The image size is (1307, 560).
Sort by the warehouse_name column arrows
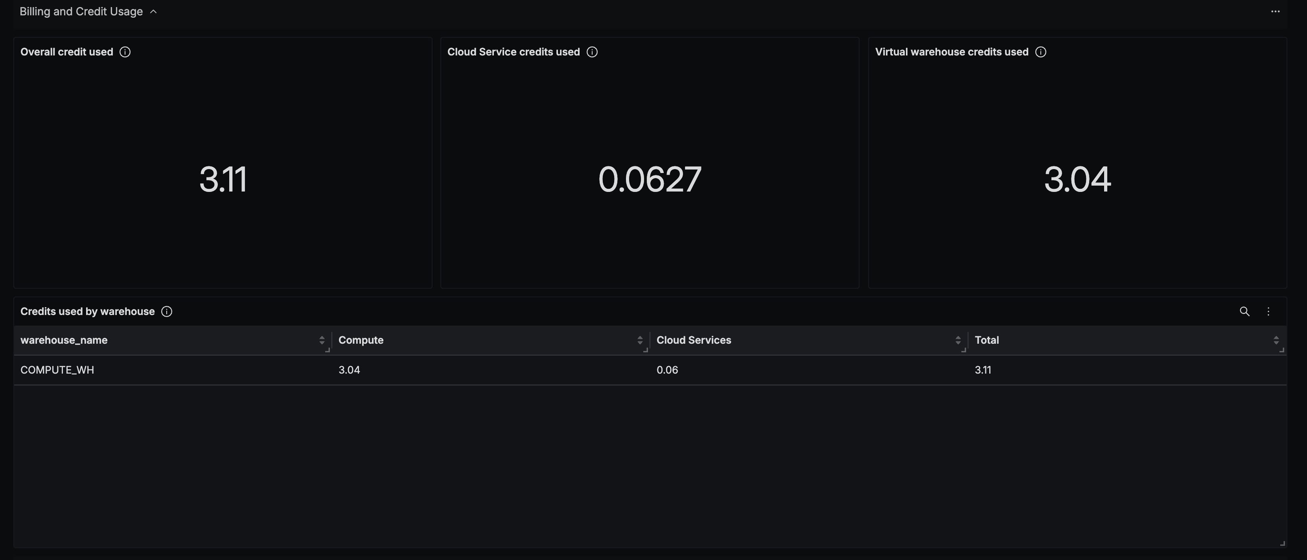click(x=322, y=340)
